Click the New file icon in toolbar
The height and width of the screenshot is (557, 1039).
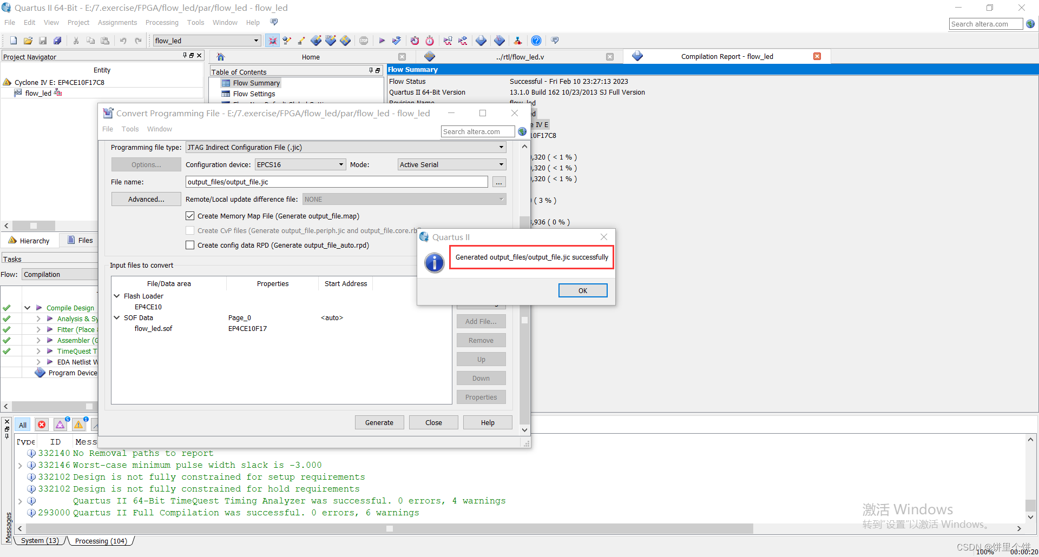pos(14,41)
